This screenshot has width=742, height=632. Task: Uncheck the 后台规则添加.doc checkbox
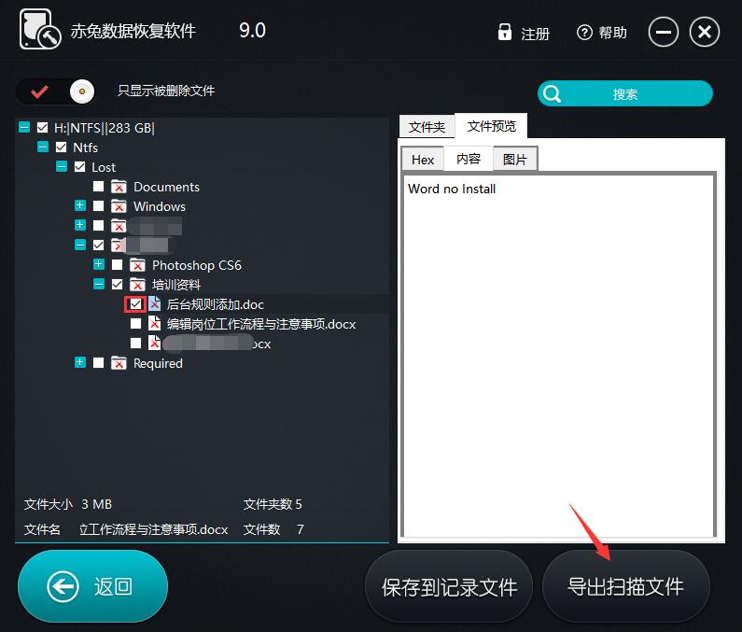136,304
